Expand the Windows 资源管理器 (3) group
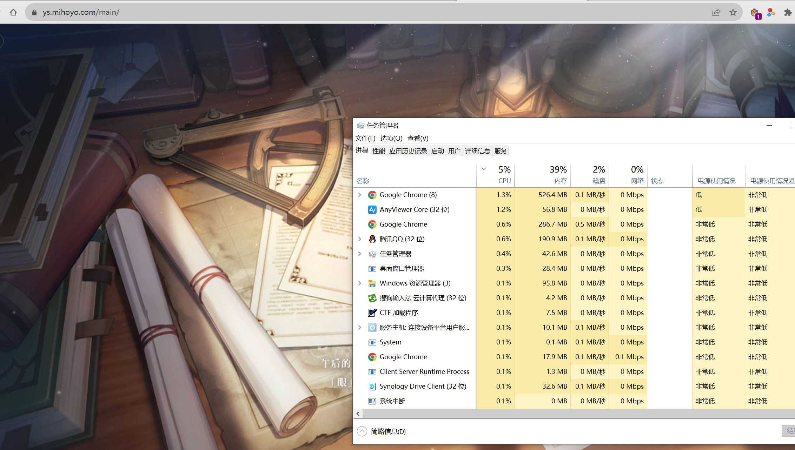 pos(360,283)
